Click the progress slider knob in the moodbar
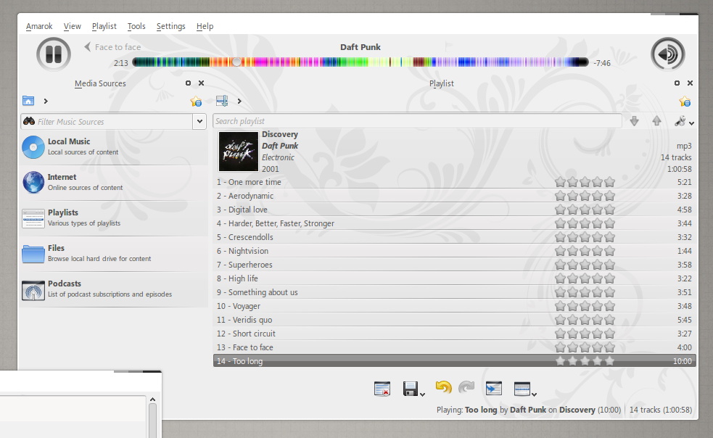 236,62
